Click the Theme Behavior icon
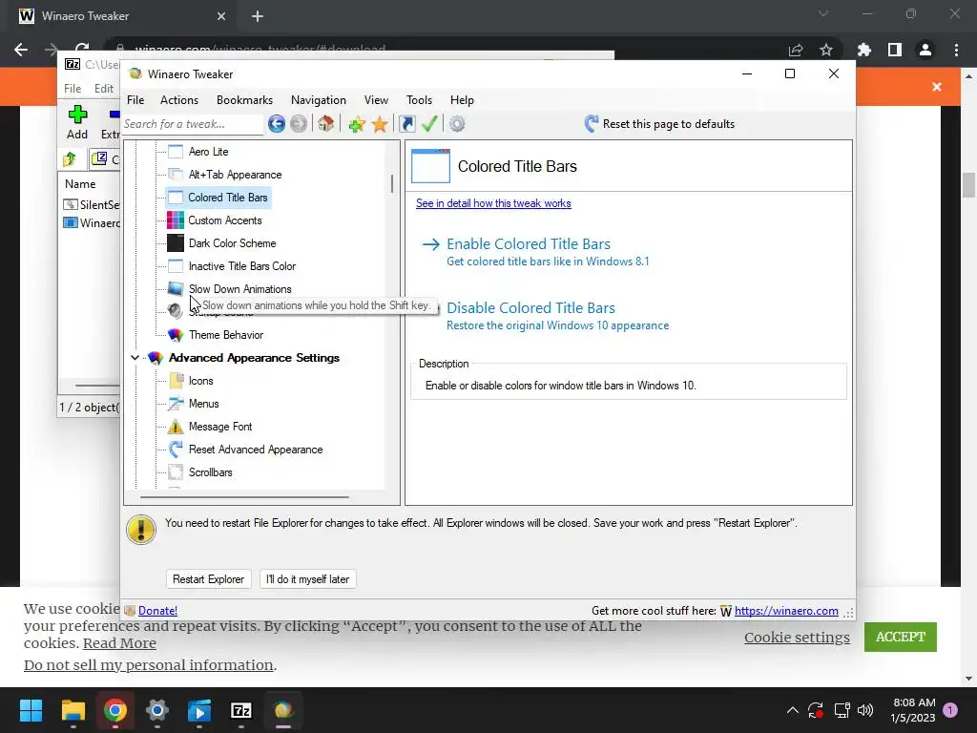The height and width of the screenshot is (733, 977). (176, 335)
